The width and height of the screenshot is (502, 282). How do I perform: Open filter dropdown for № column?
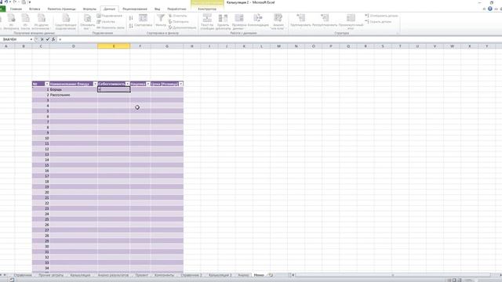(x=47, y=84)
